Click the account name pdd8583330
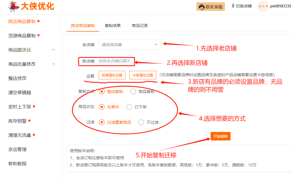 [280, 6]
